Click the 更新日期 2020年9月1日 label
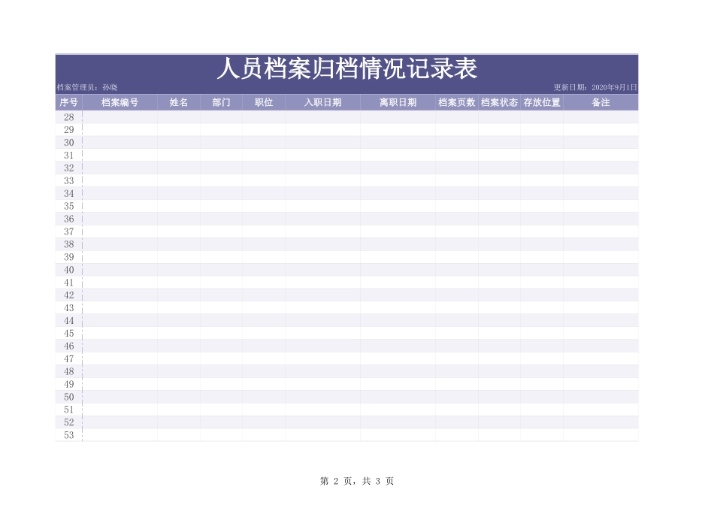714x505 pixels. pos(596,85)
